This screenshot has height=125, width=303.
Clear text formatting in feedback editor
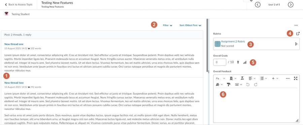click(242, 78)
